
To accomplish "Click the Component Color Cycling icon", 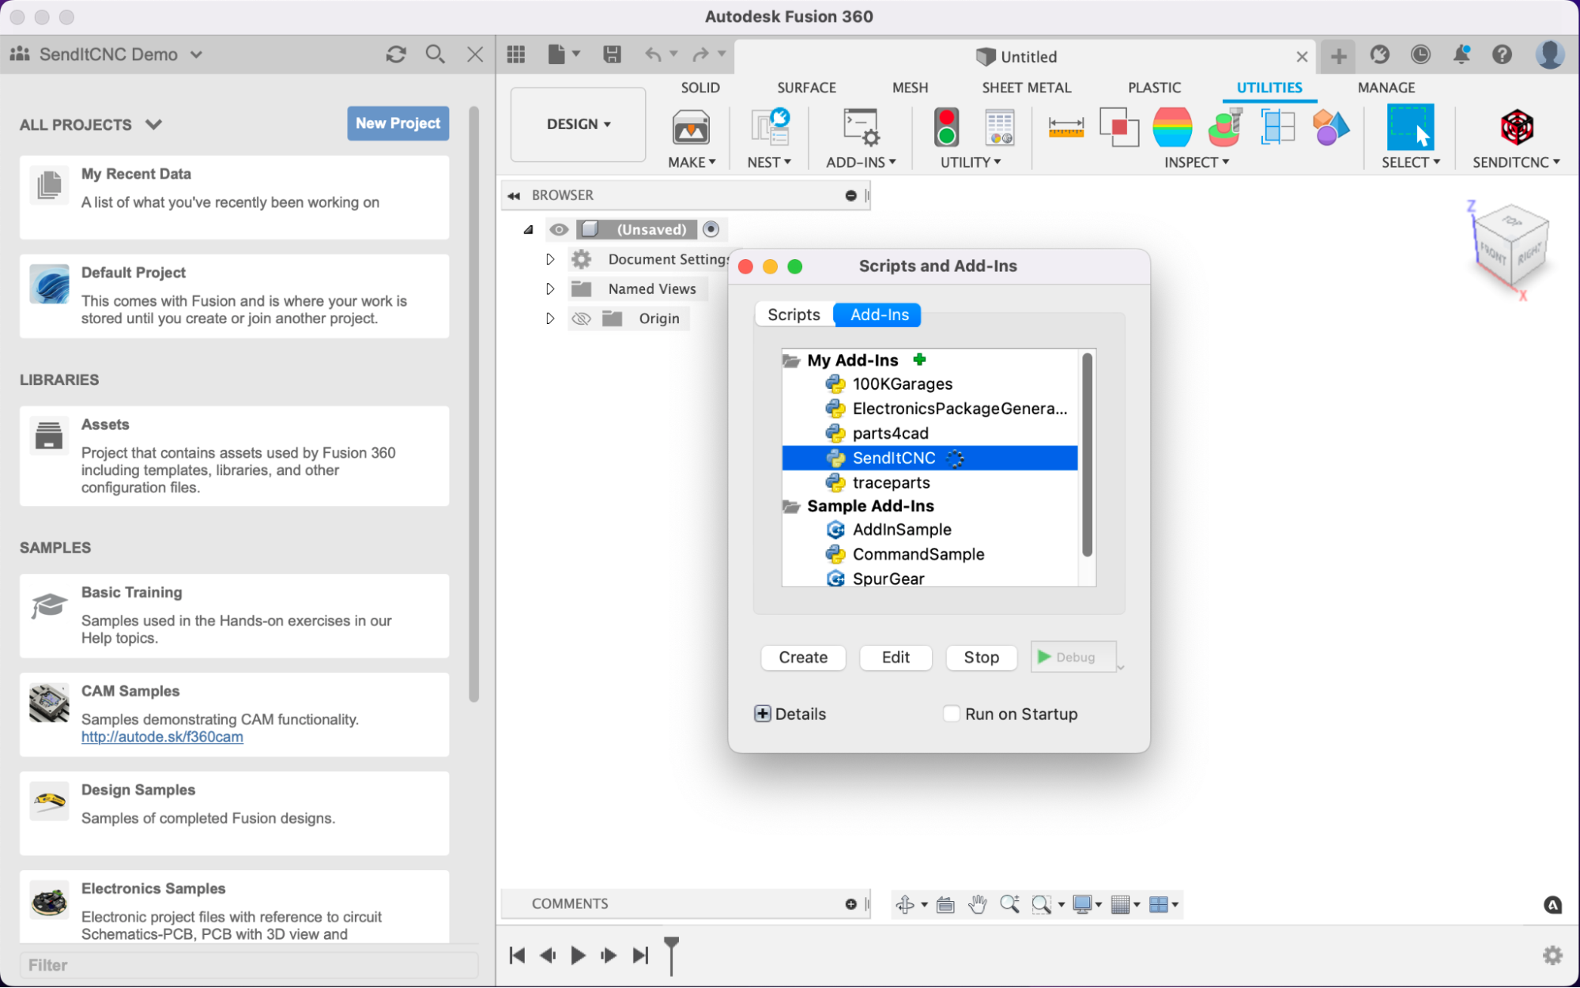I will click(1330, 127).
